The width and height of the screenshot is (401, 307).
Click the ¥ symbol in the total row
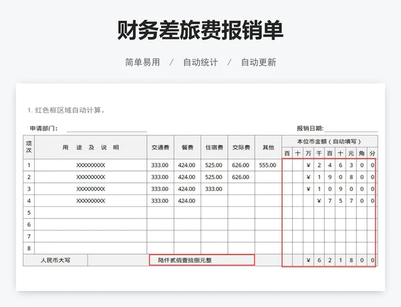308,260
